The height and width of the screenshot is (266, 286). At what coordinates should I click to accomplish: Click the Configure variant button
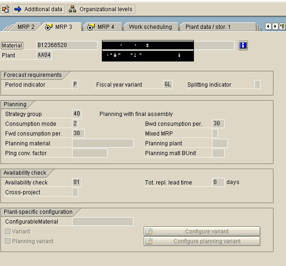coord(202,231)
